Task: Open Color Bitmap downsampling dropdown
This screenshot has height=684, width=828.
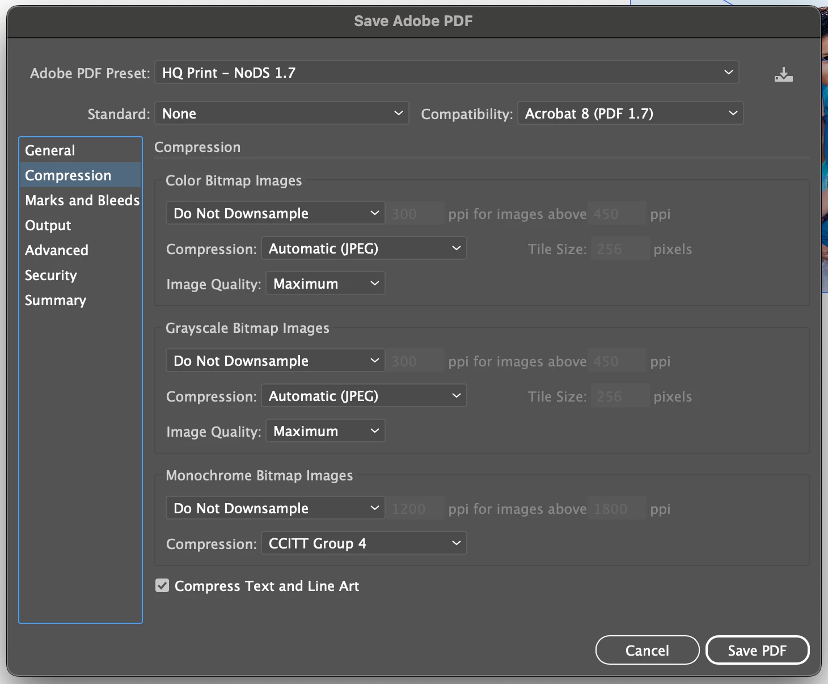Action: click(275, 213)
